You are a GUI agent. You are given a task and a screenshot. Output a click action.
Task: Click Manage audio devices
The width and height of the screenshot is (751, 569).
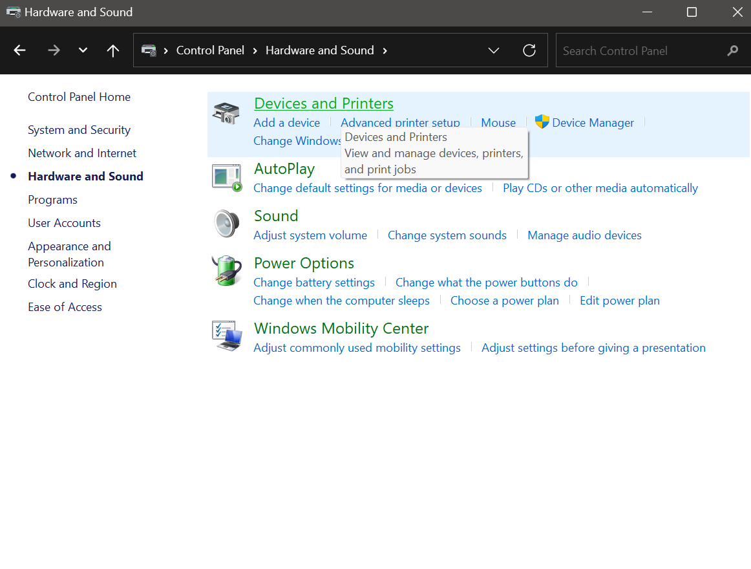click(584, 235)
